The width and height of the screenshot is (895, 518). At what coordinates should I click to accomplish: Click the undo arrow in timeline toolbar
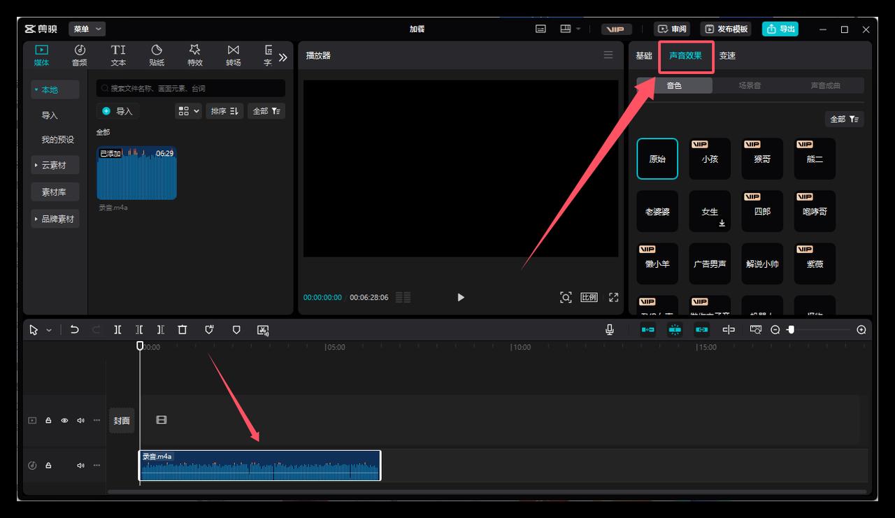[x=75, y=330]
